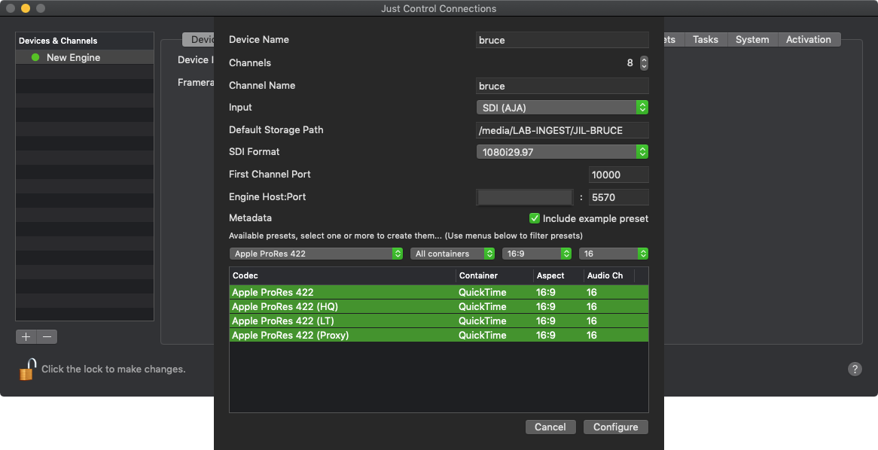Open the 16:9 aspect filter dropdown
Viewport: 878px width, 450px height.
pos(536,254)
